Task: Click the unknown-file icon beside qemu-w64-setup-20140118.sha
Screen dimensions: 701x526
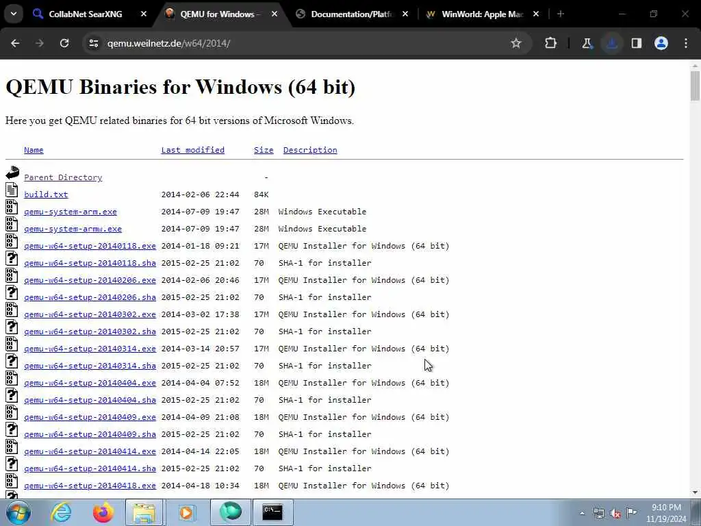Action: [12, 258]
